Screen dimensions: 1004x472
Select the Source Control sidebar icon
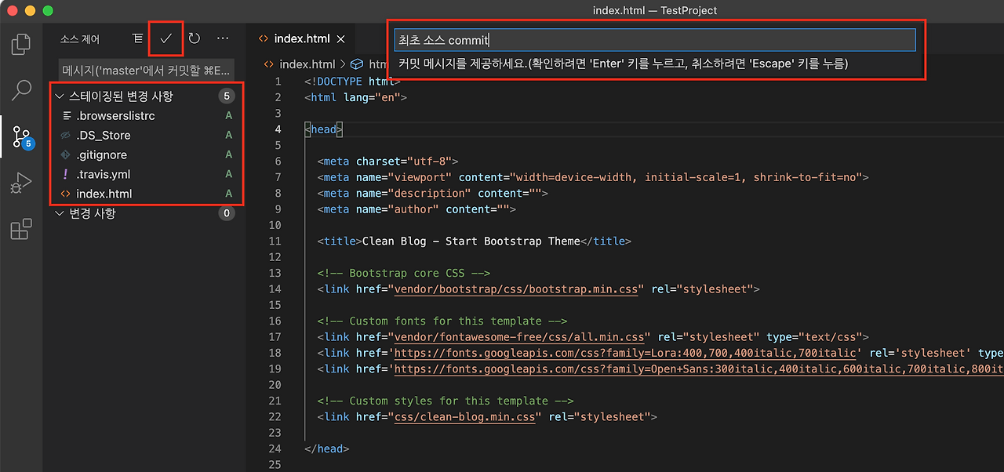pyautogui.click(x=21, y=138)
